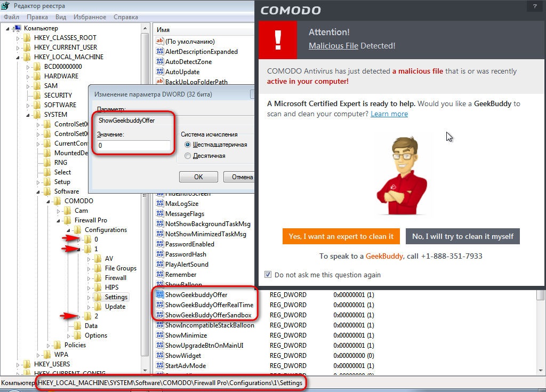Click the MaxLogSize DWORD icon
The image size is (546, 392).
point(160,203)
